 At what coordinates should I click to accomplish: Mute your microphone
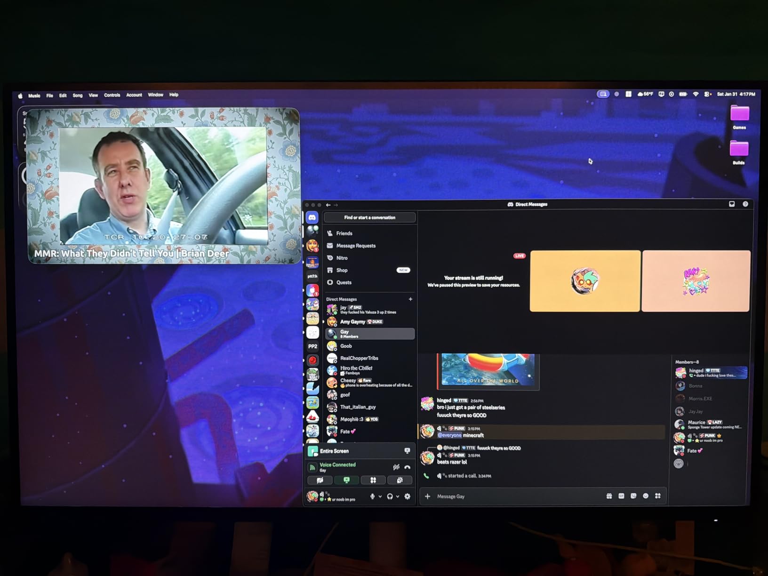pyautogui.click(x=372, y=496)
